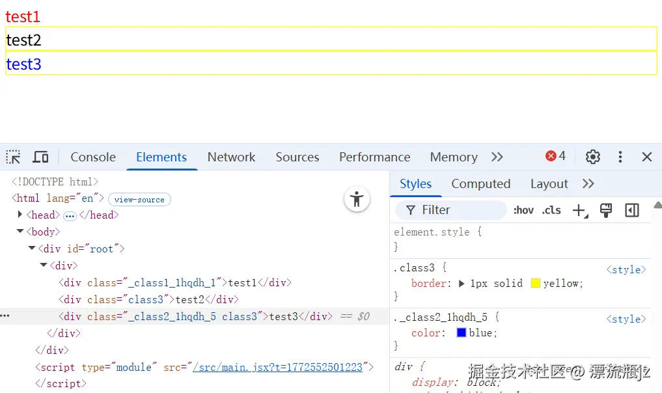The width and height of the screenshot is (662, 393).
Task: Open the view-source link
Action: (139, 199)
